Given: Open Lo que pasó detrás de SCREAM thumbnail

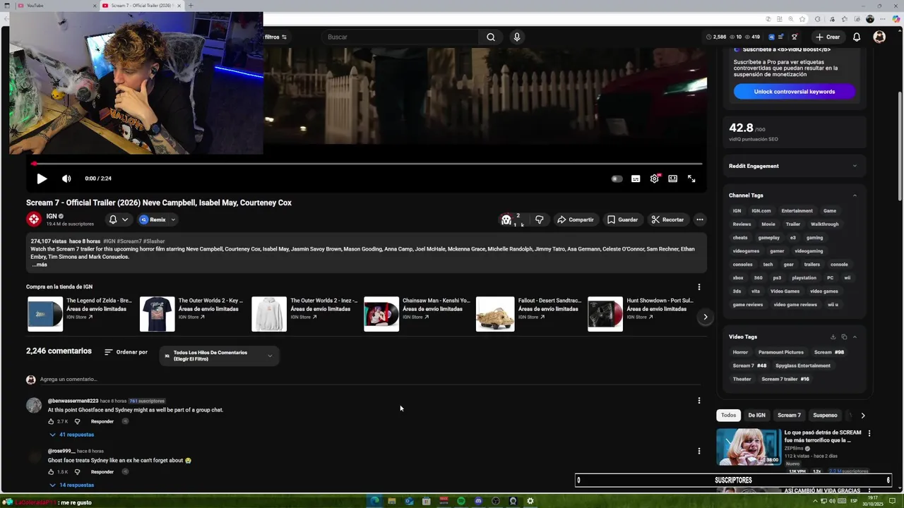Looking at the screenshot, I should (749, 447).
